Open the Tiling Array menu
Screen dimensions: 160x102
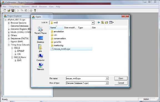tap(14, 7)
